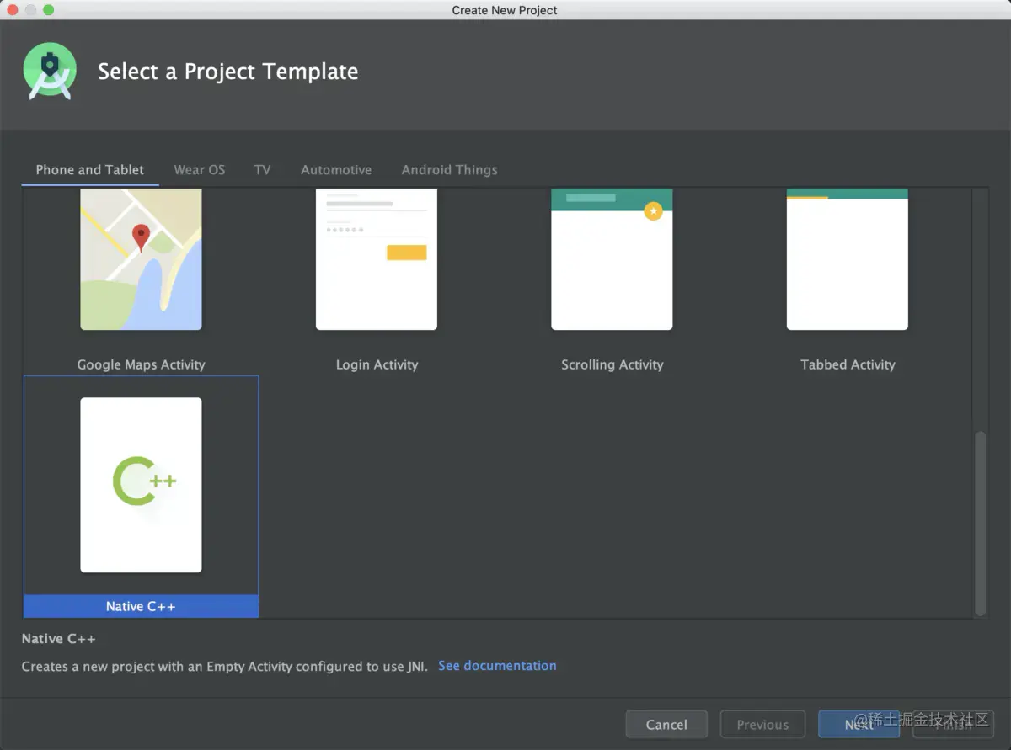This screenshot has width=1011, height=750.
Task: Select the Tabbed Activity template thumbnail
Action: click(x=847, y=258)
